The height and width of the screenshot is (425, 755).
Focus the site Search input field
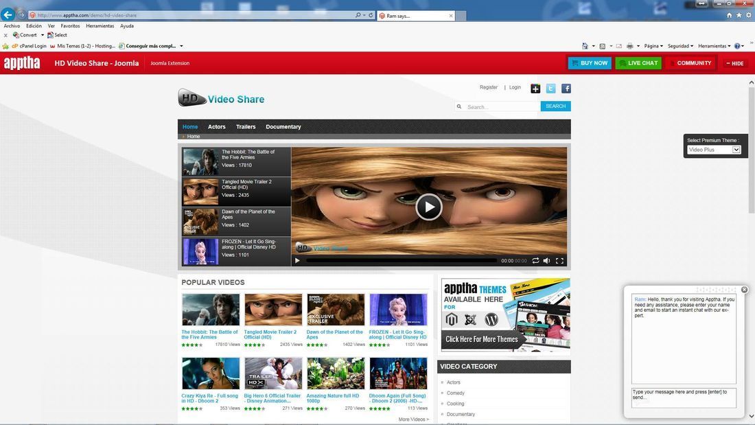point(498,106)
